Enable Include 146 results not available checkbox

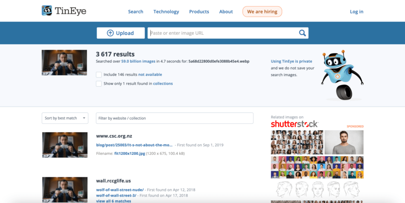coord(98,75)
